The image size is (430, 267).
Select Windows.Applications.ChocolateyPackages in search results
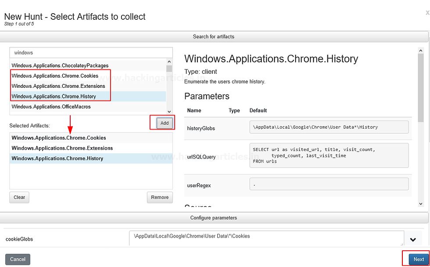(88, 65)
